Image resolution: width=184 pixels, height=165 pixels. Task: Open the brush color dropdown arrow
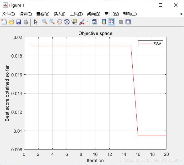87,22
